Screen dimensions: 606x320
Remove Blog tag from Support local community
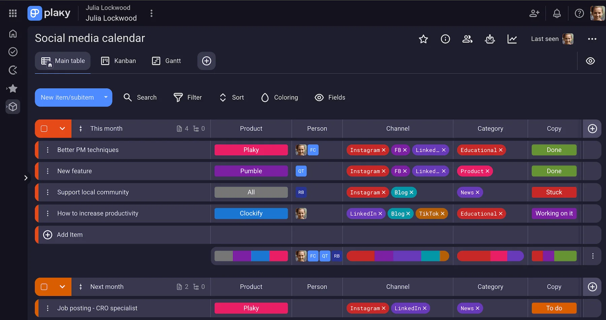(x=411, y=193)
